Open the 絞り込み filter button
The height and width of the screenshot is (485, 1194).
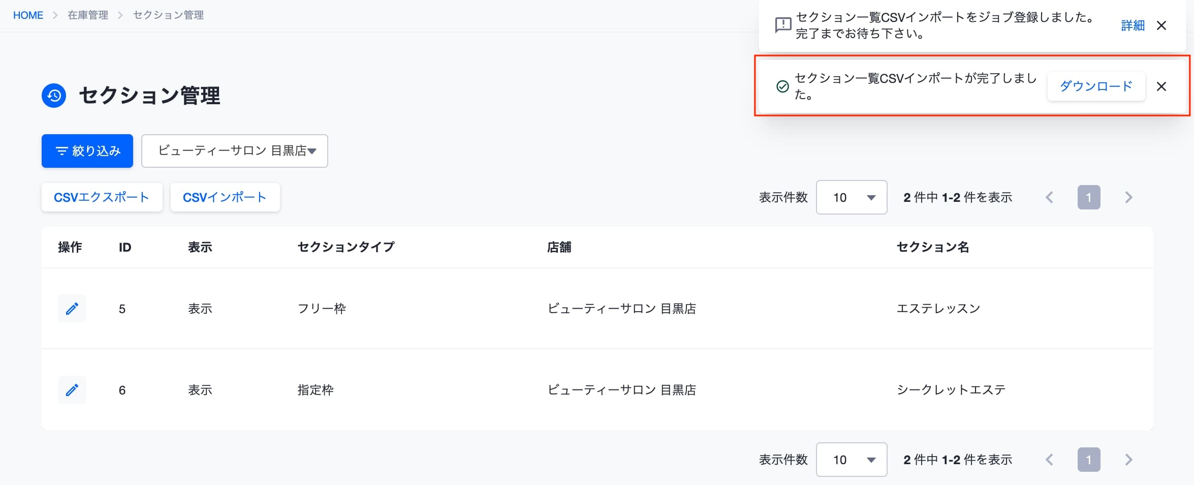point(87,151)
